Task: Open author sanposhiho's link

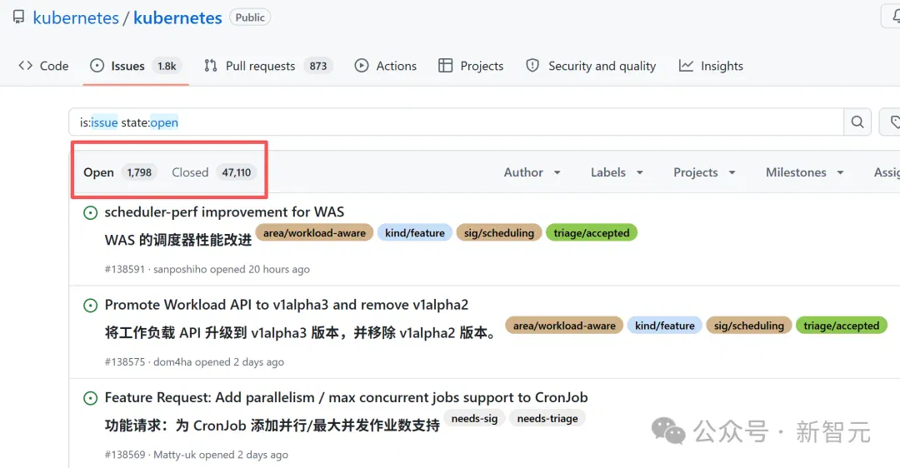Action: [180, 269]
